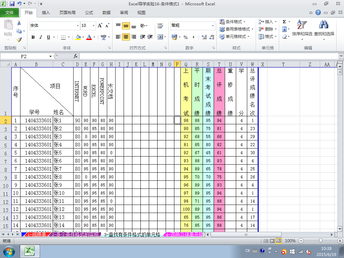Click the decrease indent icon
The image size is (344, 258).
(142, 37)
